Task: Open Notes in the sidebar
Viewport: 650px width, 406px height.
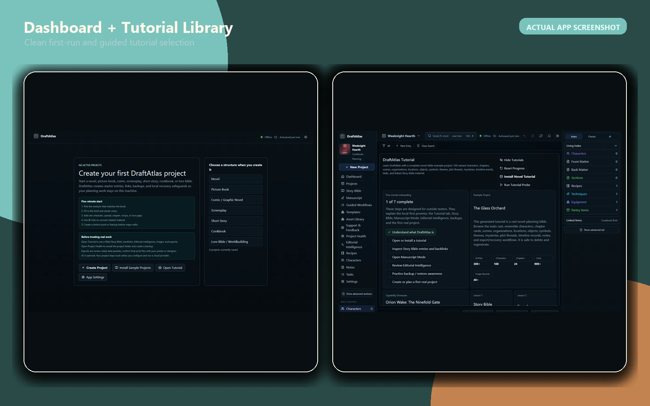Action: [357, 267]
